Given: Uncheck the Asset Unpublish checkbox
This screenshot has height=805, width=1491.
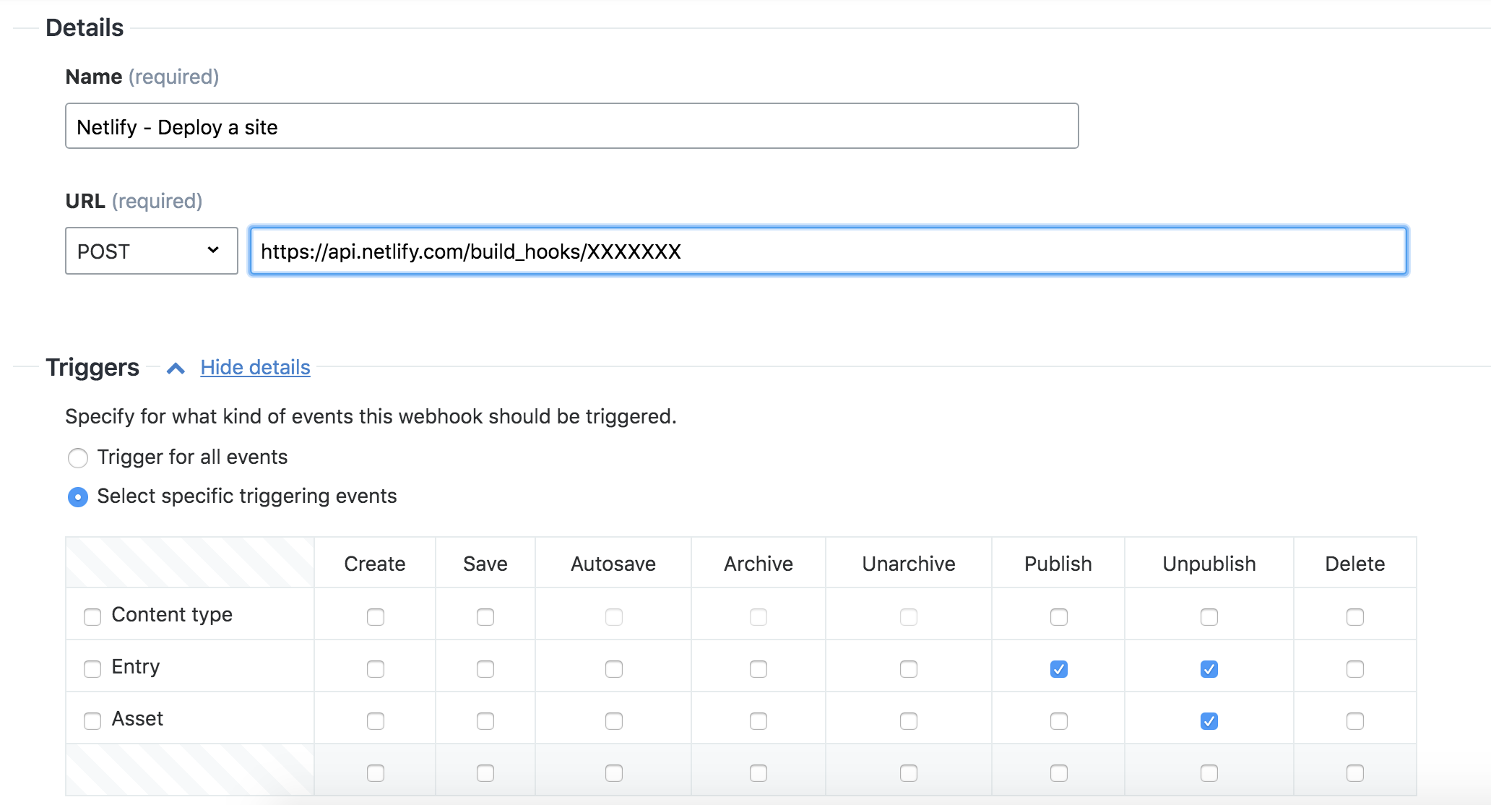Looking at the screenshot, I should tap(1209, 721).
